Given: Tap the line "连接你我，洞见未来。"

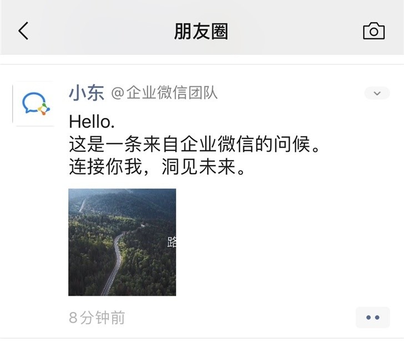Looking at the screenshot, I should click(157, 167).
